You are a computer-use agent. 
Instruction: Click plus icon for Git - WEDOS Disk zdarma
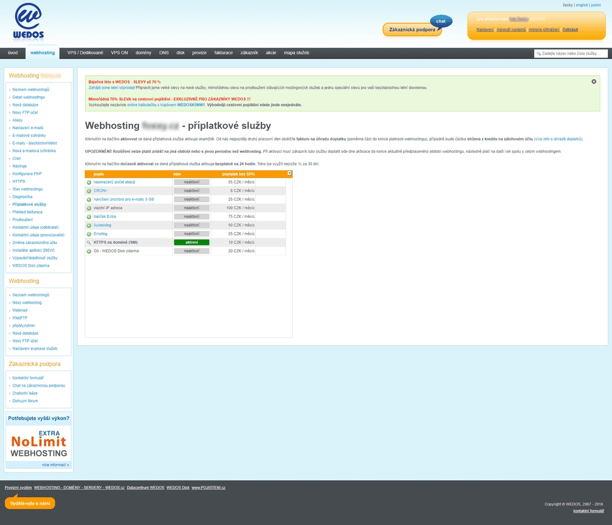[x=89, y=251]
